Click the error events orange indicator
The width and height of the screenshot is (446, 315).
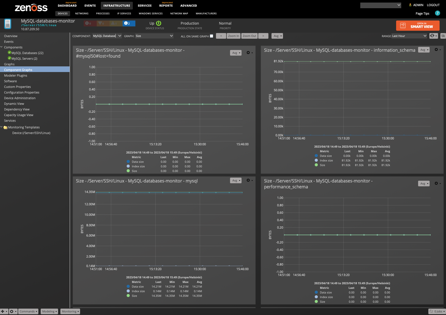coord(103,23)
